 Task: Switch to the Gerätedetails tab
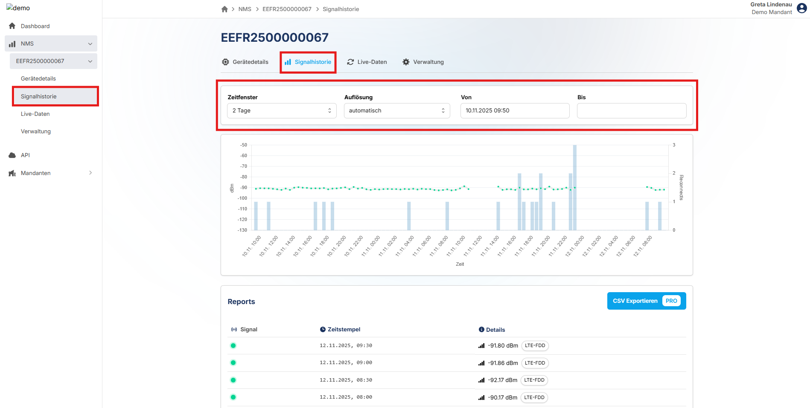coord(245,62)
